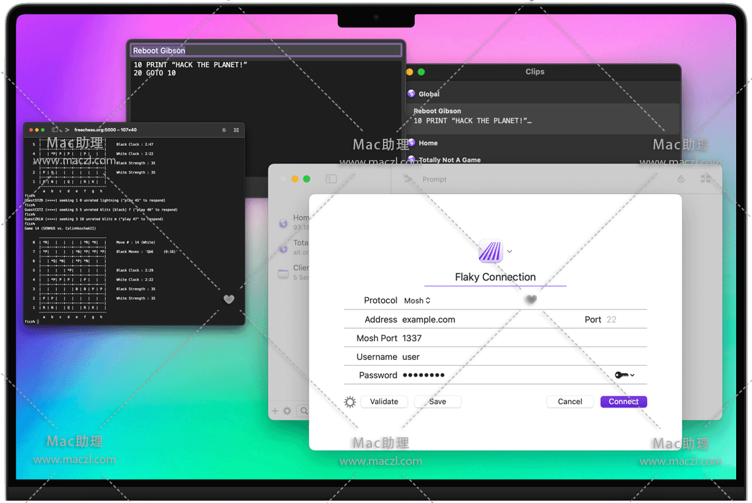Image resolution: width=752 pixels, height=503 pixels.
Task: Toggle the sidebar in the freechess terminal window
Action: (x=55, y=130)
